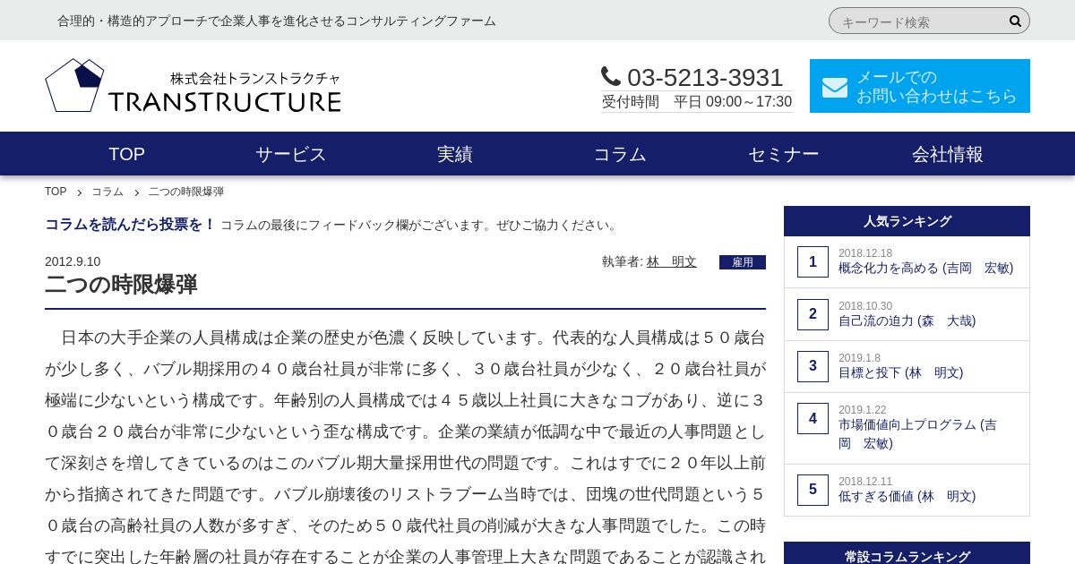
Task: Click the 二つの時限爆弾 breadcrumb text
Action: click(186, 192)
